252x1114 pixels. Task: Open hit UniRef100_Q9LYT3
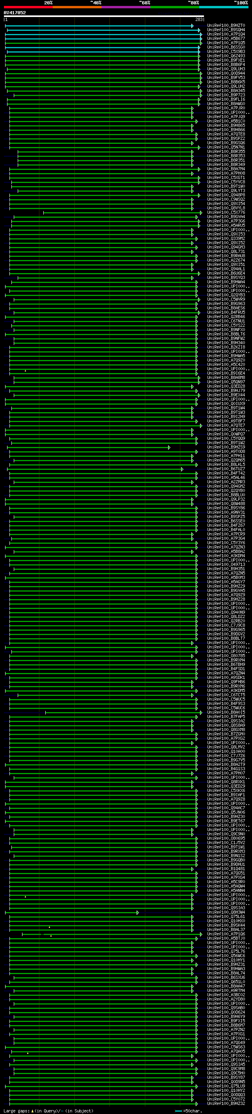click(x=226, y=191)
